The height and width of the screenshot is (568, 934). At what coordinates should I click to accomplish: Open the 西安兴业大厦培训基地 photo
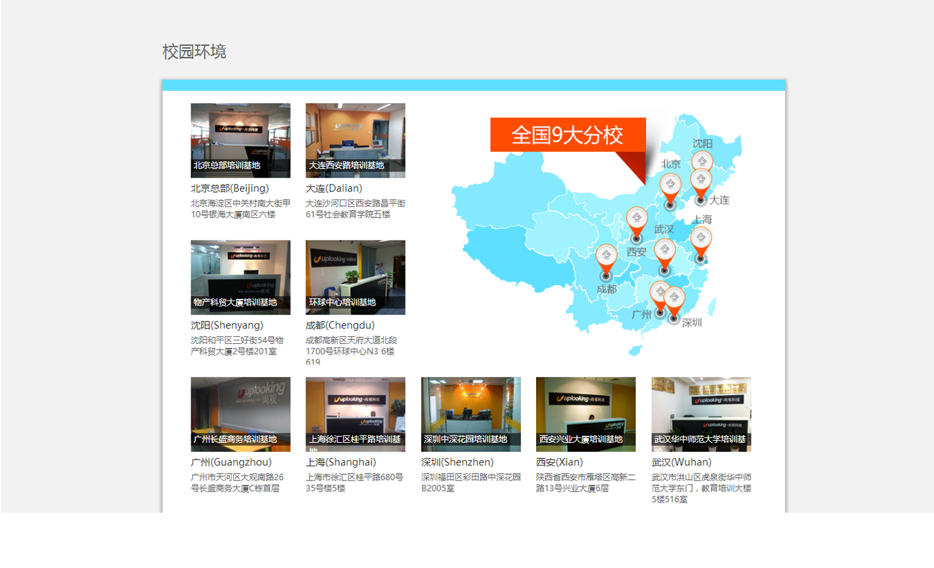coord(586,414)
